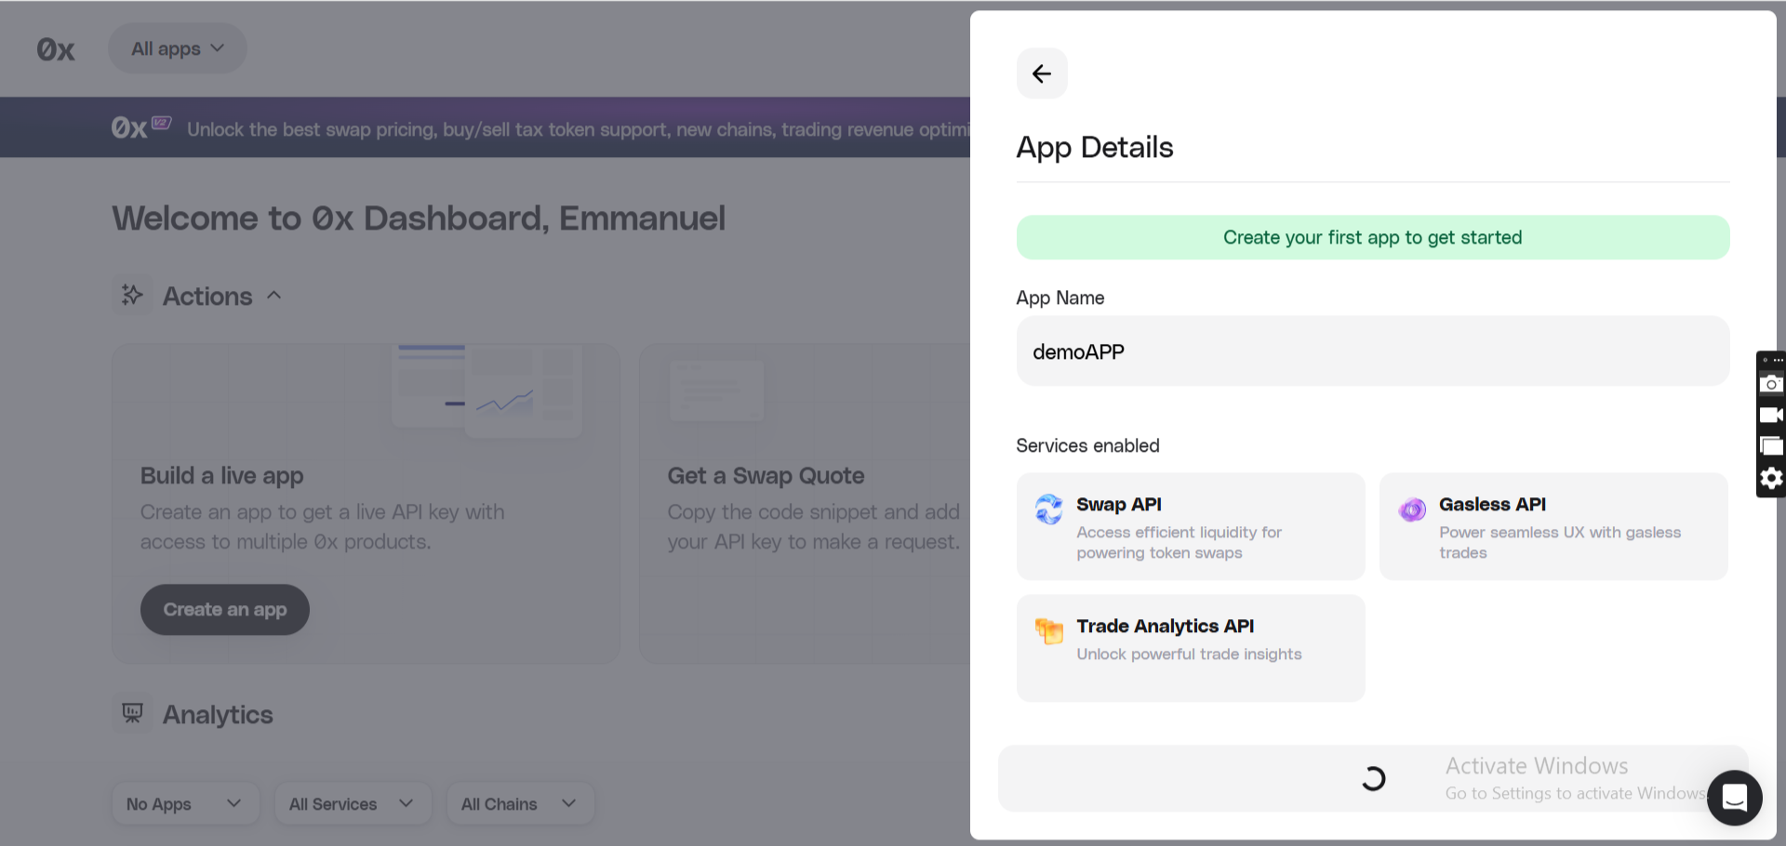Toggle the Gasless API service card
Image resolution: width=1786 pixels, height=846 pixels.
pyautogui.click(x=1553, y=527)
